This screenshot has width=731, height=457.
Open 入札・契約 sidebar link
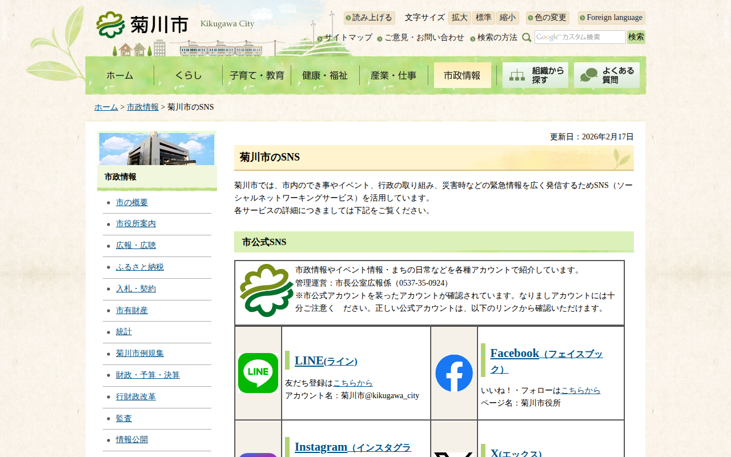pyautogui.click(x=136, y=289)
